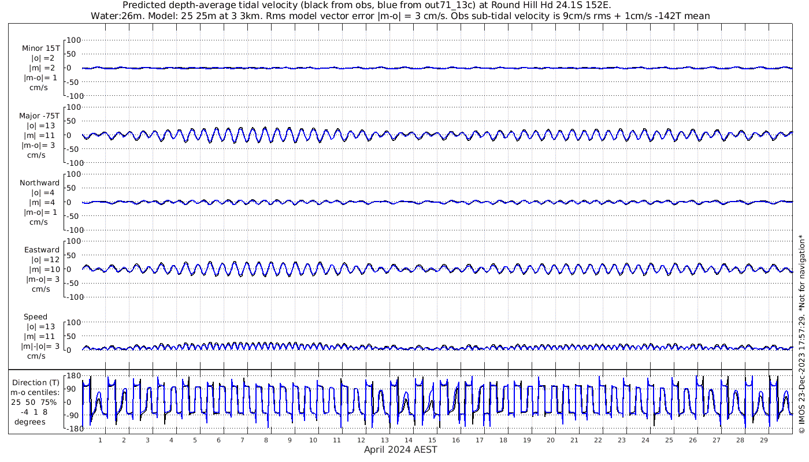Click "|o| =12" under Eastward
Screen dimensions: 809x462
43,259
